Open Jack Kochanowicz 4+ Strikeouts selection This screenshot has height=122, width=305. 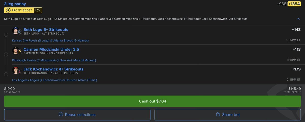(53, 69)
